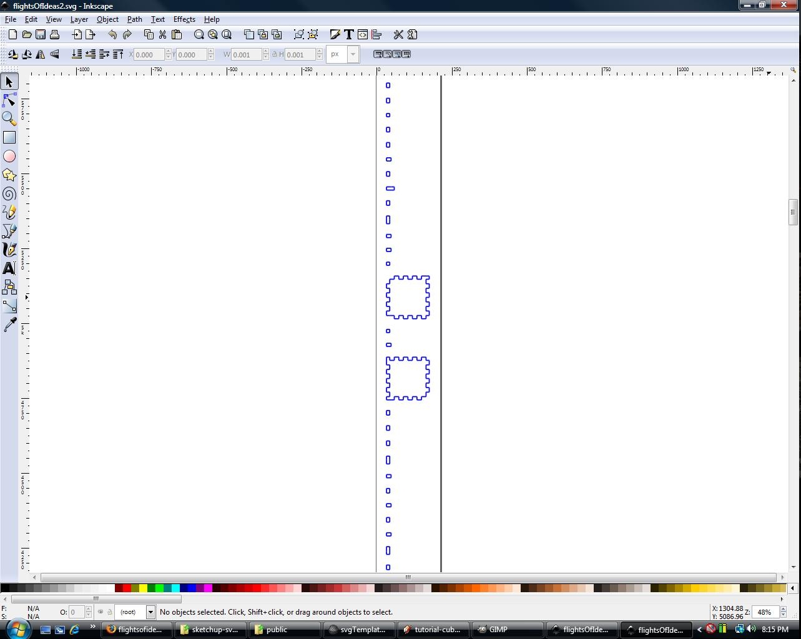Select the Gradient tool

[x=9, y=306]
